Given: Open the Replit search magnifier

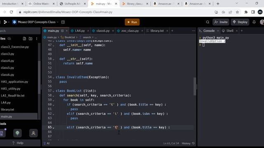Looking at the screenshot, I should [x=207, y=22].
